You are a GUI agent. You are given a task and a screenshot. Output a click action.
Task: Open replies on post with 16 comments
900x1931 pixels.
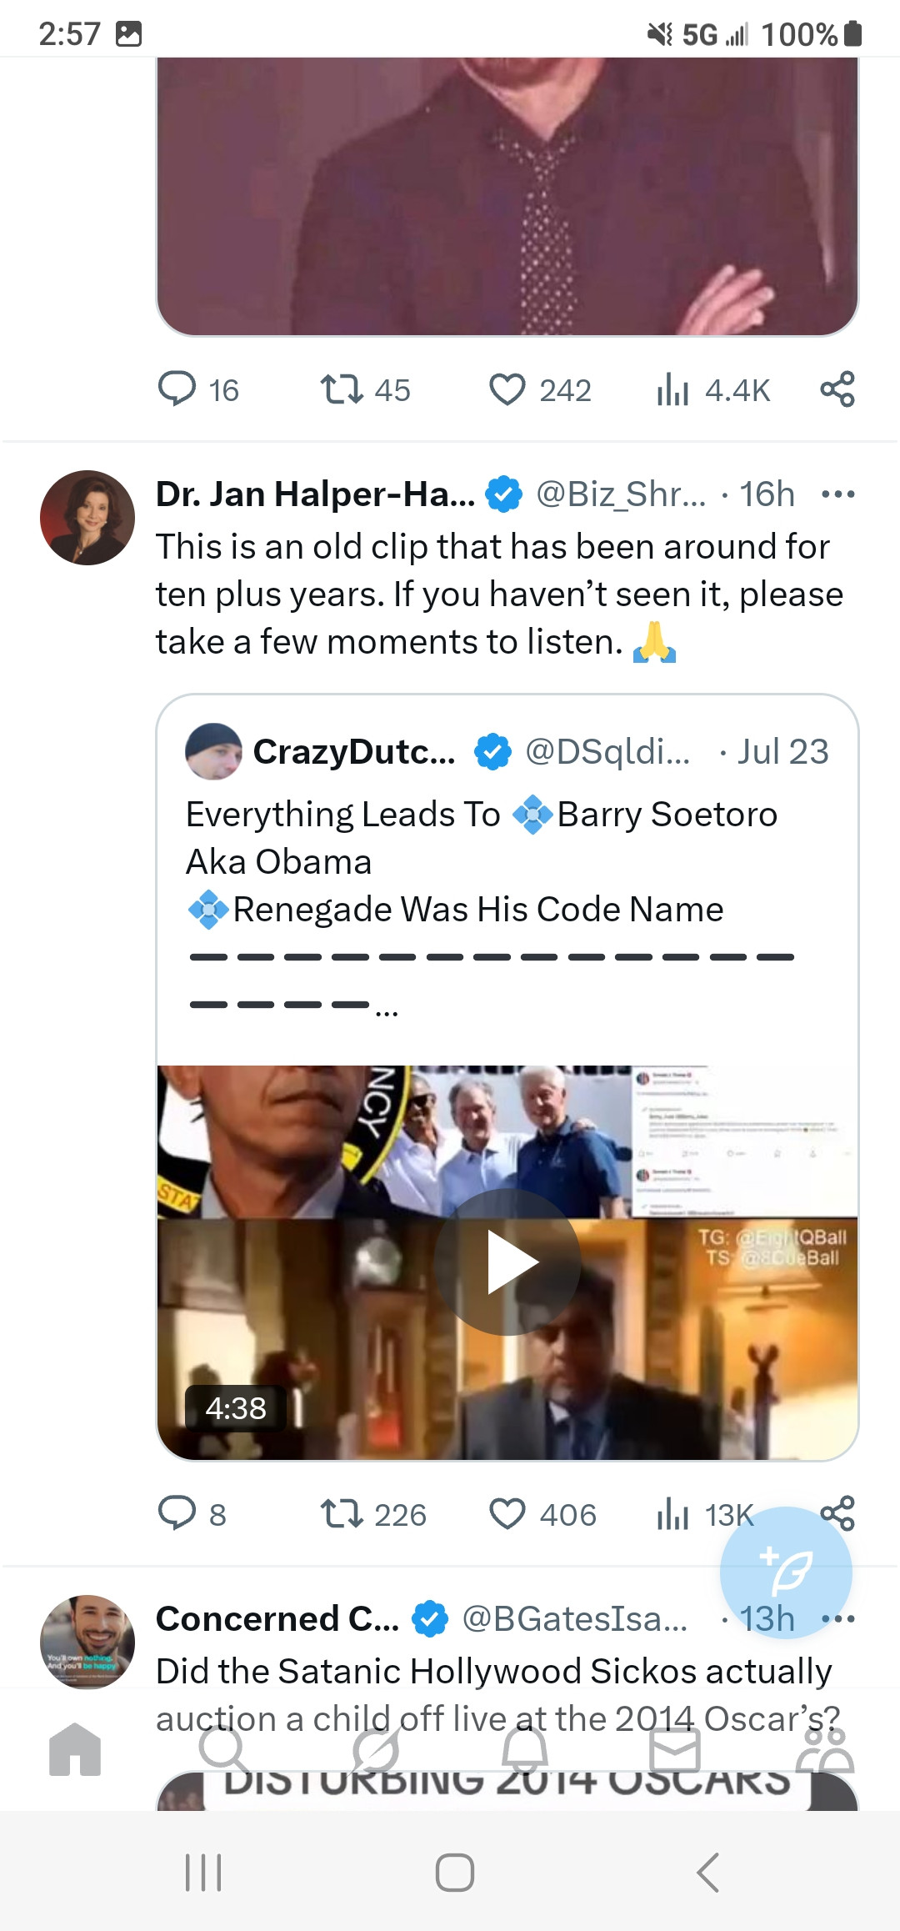(177, 389)
